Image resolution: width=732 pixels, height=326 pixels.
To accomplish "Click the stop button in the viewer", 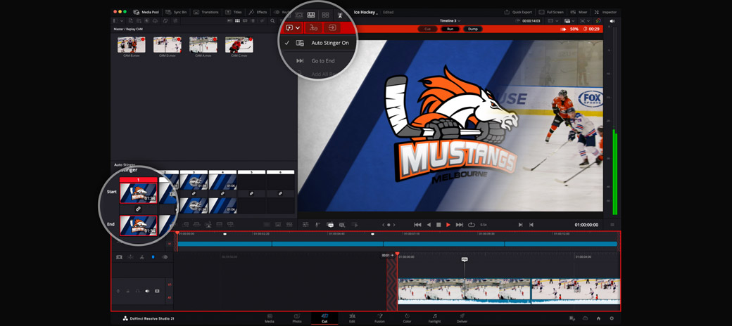I will point(438,225).
